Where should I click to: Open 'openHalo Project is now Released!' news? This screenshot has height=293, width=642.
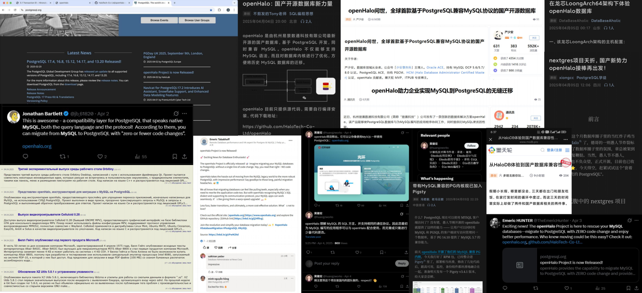[x=169, y=72]
